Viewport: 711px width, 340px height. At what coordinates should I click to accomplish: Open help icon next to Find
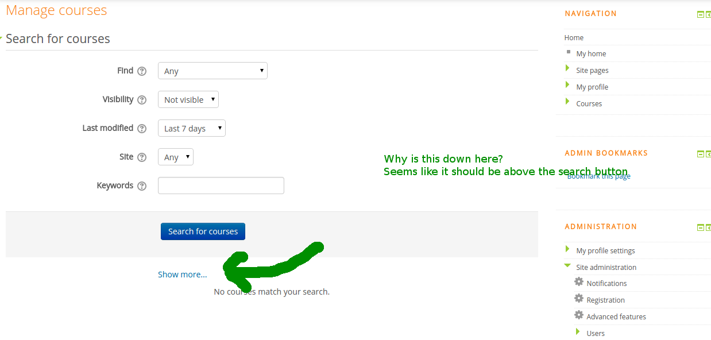click(x=142, y=71)
